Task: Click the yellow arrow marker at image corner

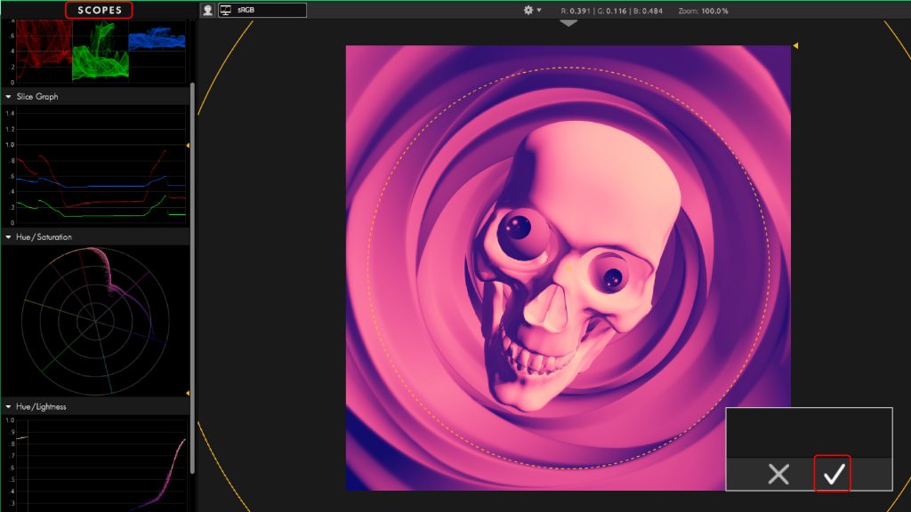Action: click(795, 45)
